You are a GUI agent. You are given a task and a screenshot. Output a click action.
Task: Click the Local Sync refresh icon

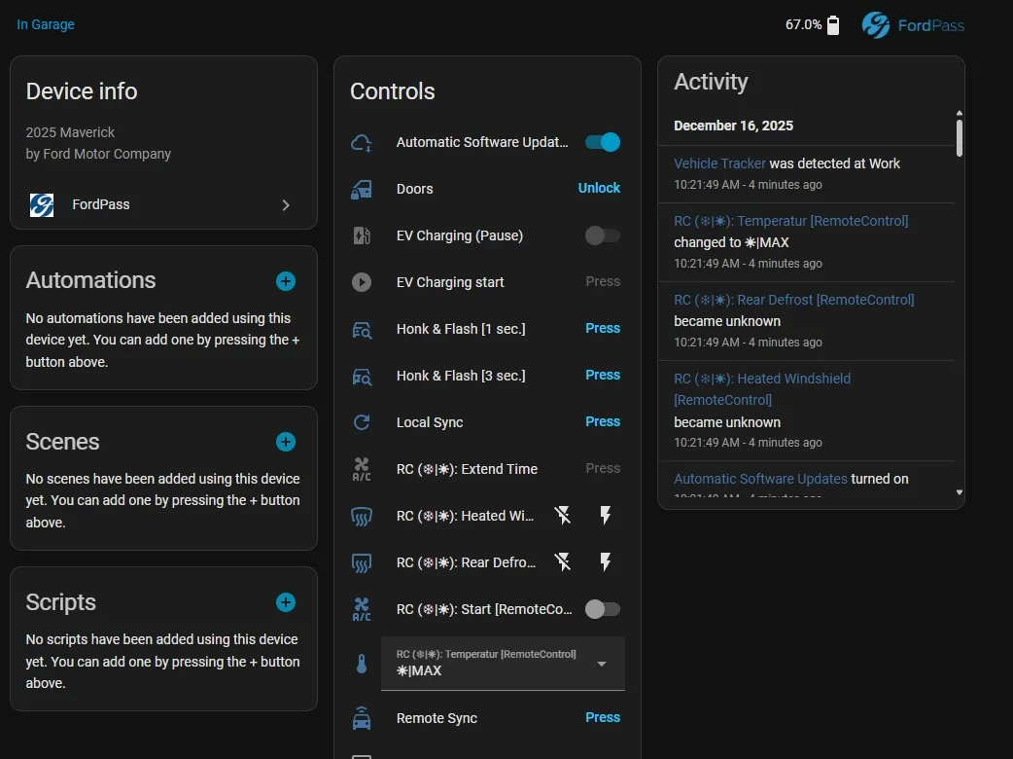pos(361,423)
